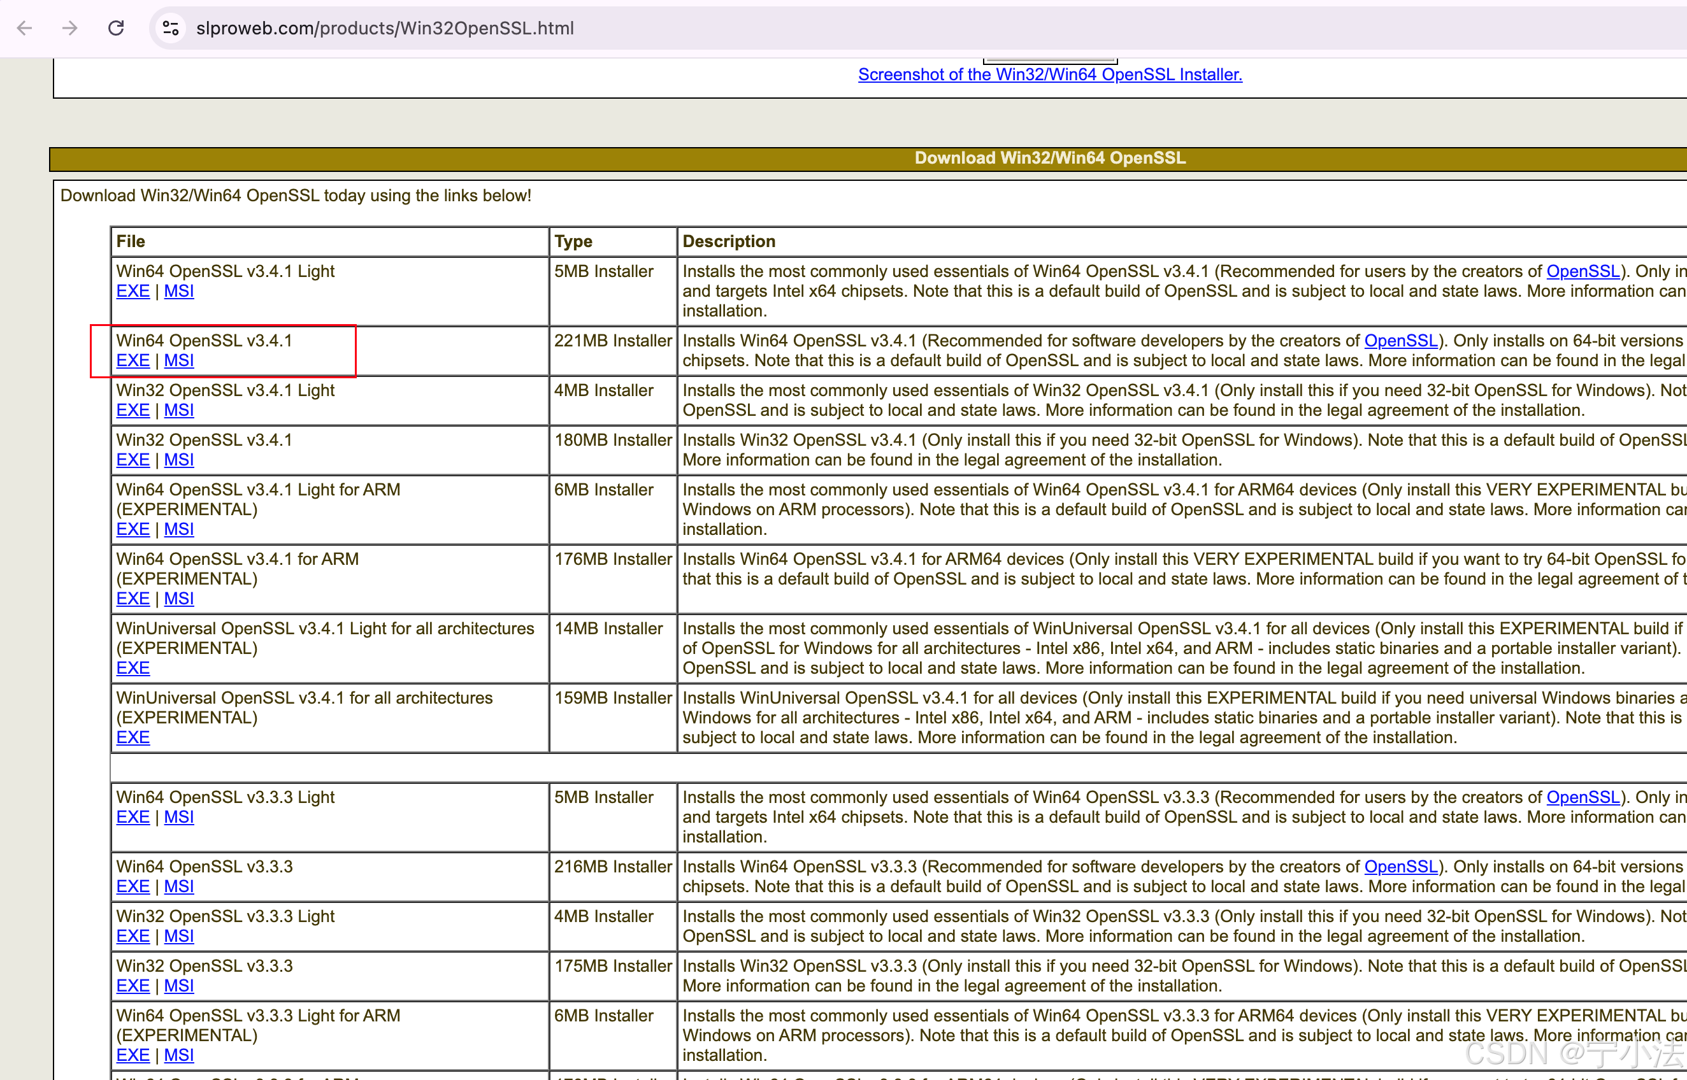The width and height of the screenshot is (1687, 1080).
Task: Download MSI for Win32 OpenSSL v3.4.1 Light
Action: click(179, 410)
